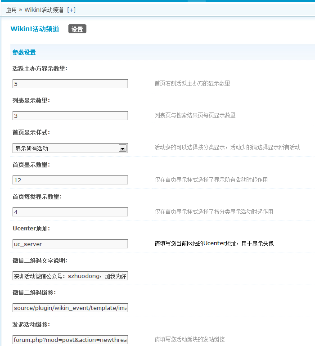Viewport: 315px width, 346px height.
Task: Click hint 请填写您活动版块的发帖链接
Action: (x=189, y=339)
